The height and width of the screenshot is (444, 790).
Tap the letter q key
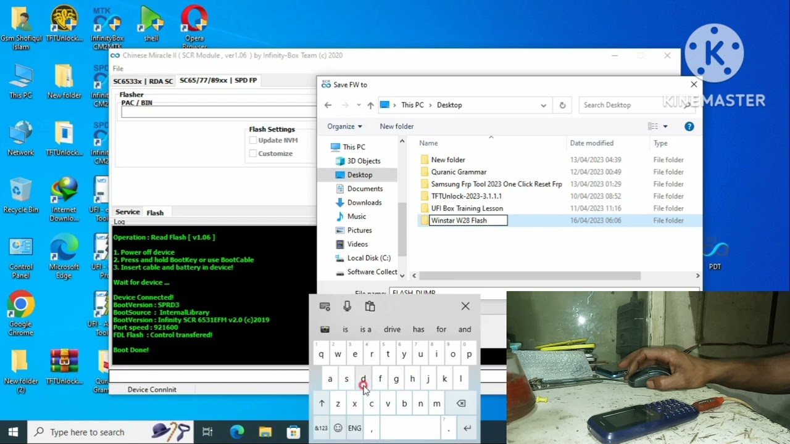(321, 354)
